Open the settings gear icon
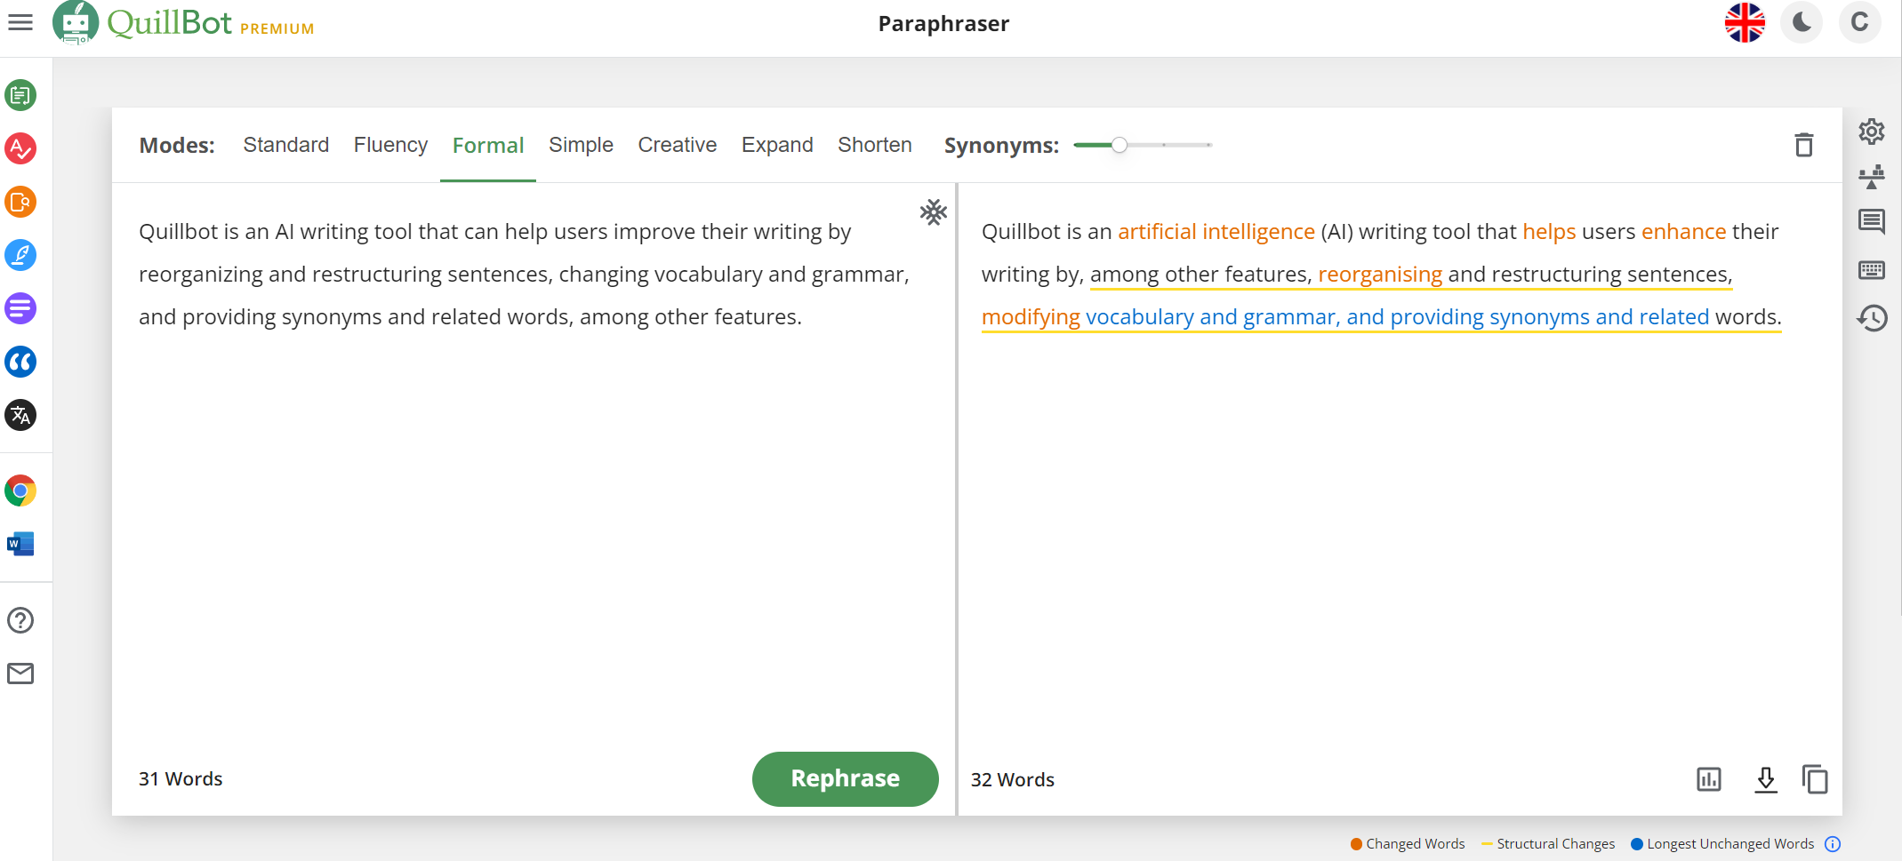This screenshot has width=1902, height=861. (1872, 132)
